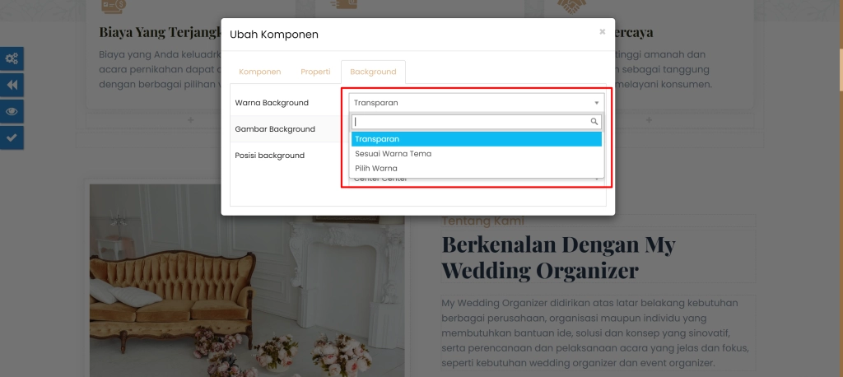Click the handshake icon above third card
This screenshot has width=843, height=377.
click(x=572, y=7)
